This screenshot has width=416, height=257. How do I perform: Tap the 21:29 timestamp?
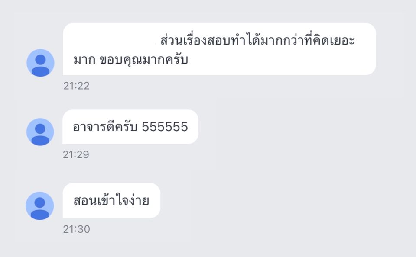(76, 155)
